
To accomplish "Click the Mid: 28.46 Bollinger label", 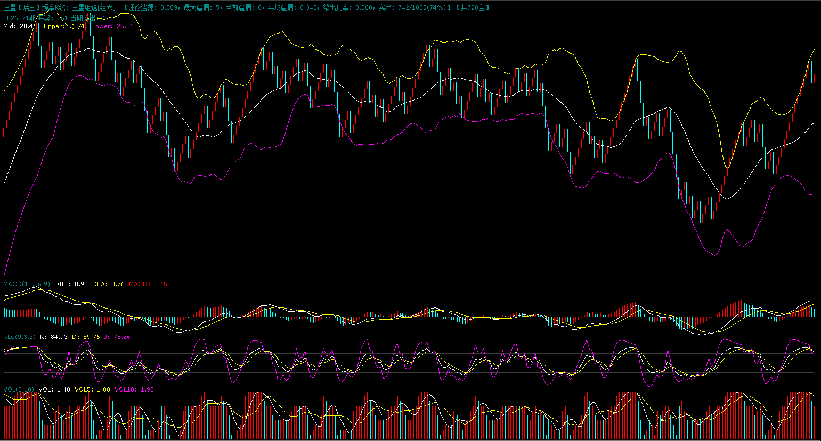I will click(20, 26).
